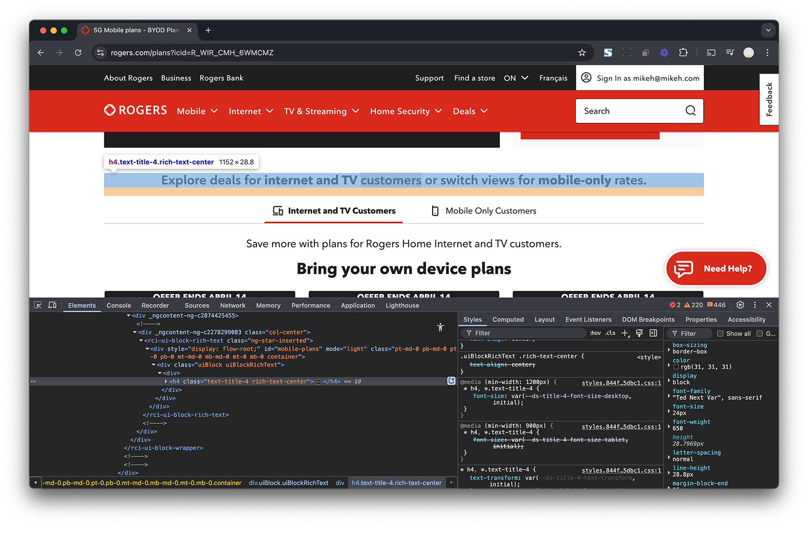Bookmark this page with the star icon
The image size is (808, 557).
click(x=582, y=53)
